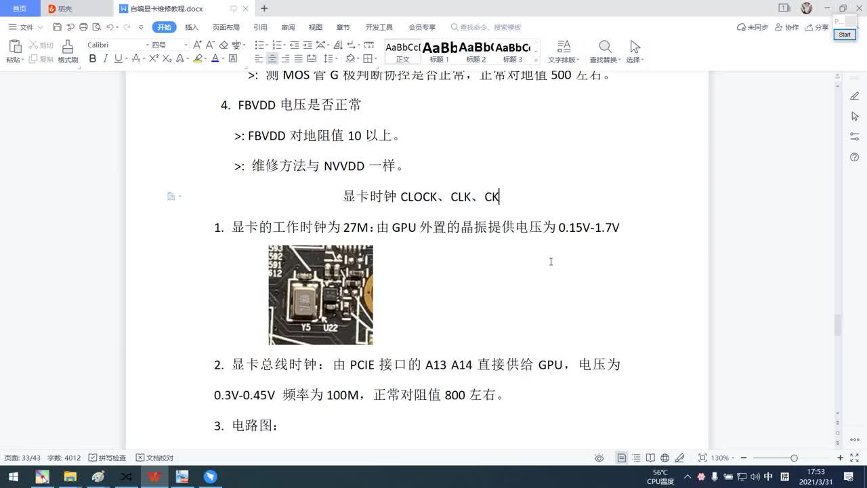Undo the last action
Viewport: 867px width, 488px height.
point(110,27)
